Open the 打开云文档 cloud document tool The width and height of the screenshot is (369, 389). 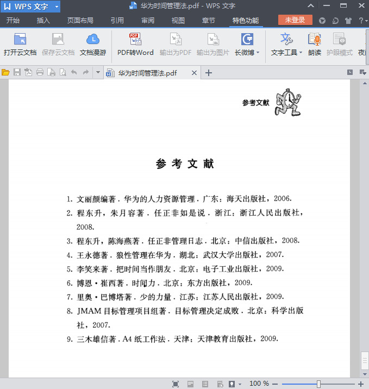click(20, 45)
